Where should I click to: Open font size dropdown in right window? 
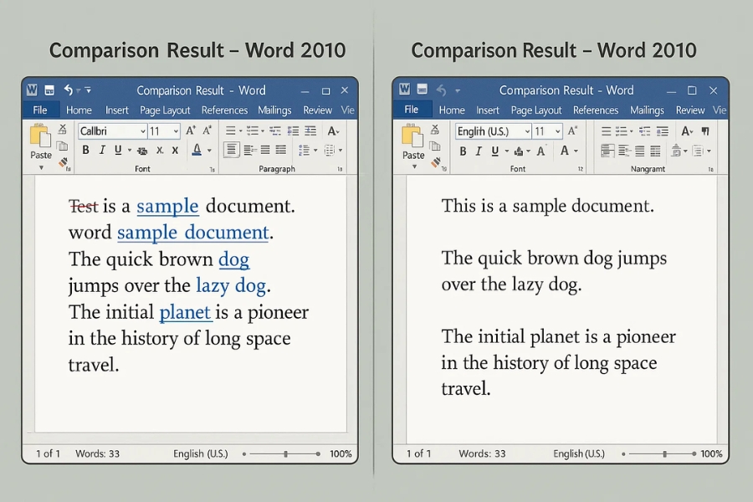tap(558, 131)
